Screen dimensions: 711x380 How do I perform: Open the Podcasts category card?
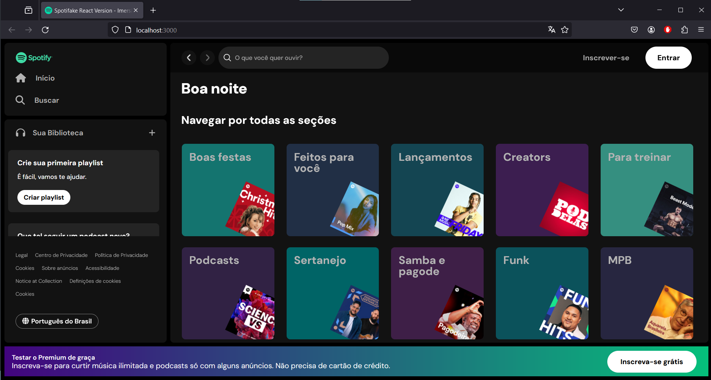pos(228,294)
